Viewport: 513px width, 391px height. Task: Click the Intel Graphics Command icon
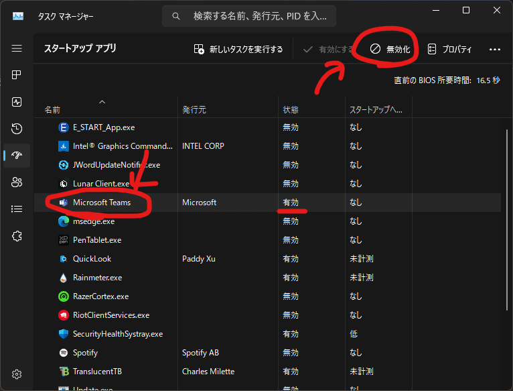point(64,146)
